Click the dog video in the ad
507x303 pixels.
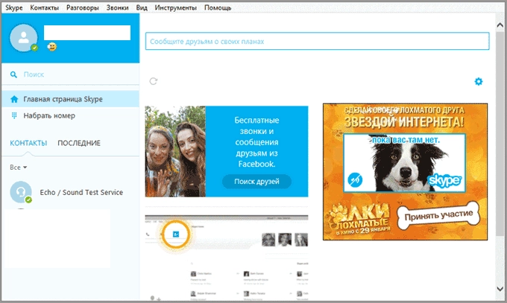(x=404, y=163)
